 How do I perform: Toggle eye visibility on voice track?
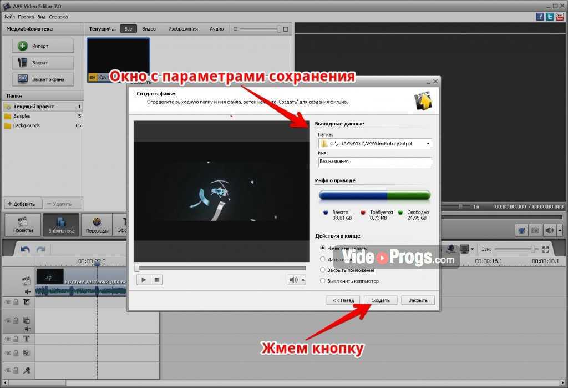[x=8, y=370]
